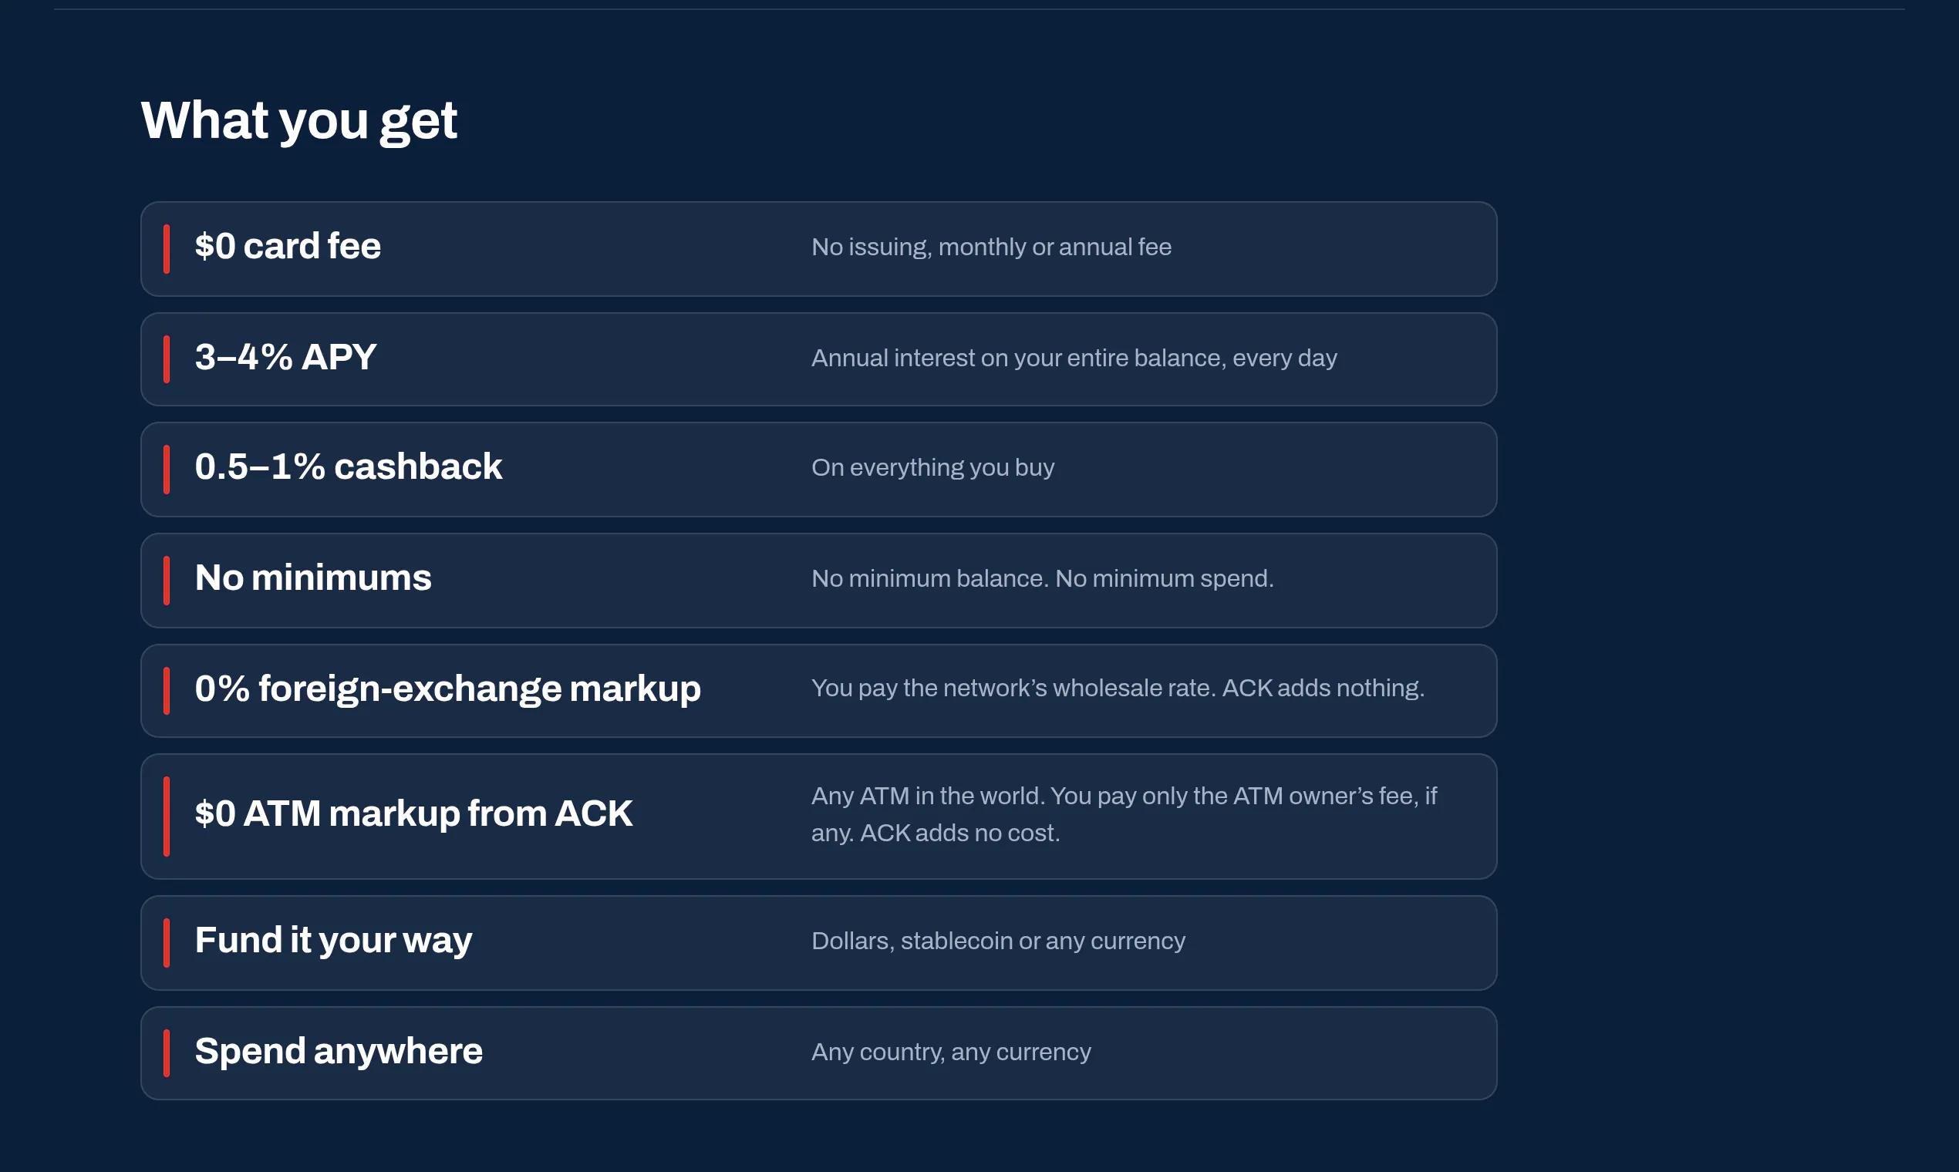This screenshot has width=1959, height=1172.
Task: Select '$0 ATM markup from ACK' heading
Action: (x=413, y=813)
